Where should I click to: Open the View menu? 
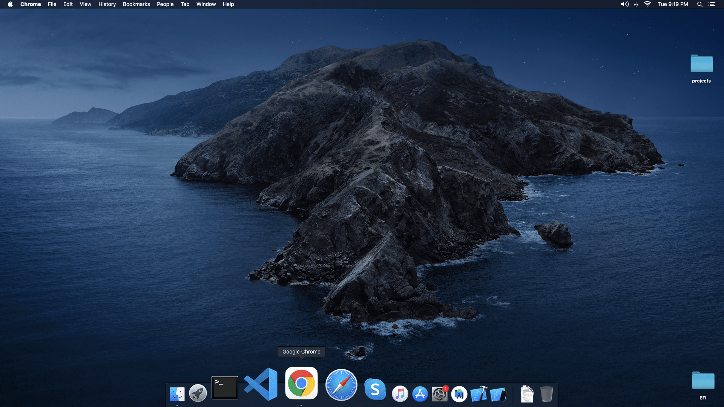[x=86, y=4]
